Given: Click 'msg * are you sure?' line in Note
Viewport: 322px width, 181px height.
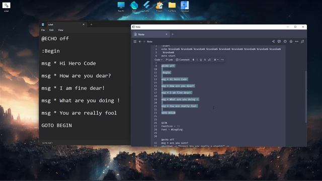Looking at the screenshot, I should click(x=175, y=143).
